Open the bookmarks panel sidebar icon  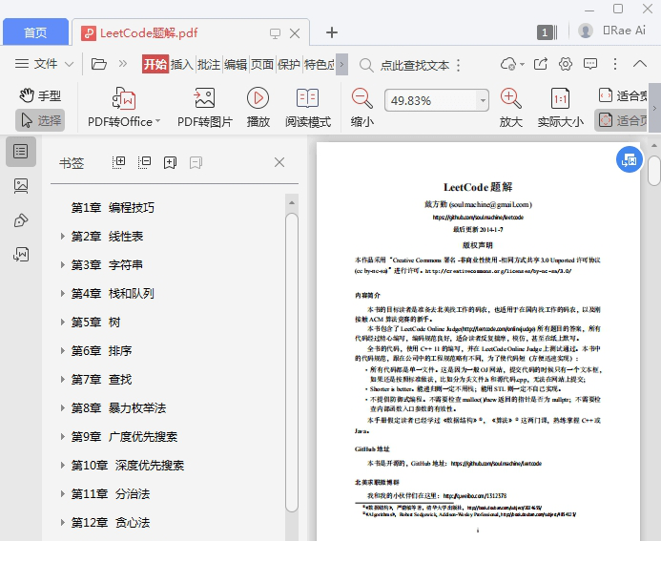pos(21,152)
